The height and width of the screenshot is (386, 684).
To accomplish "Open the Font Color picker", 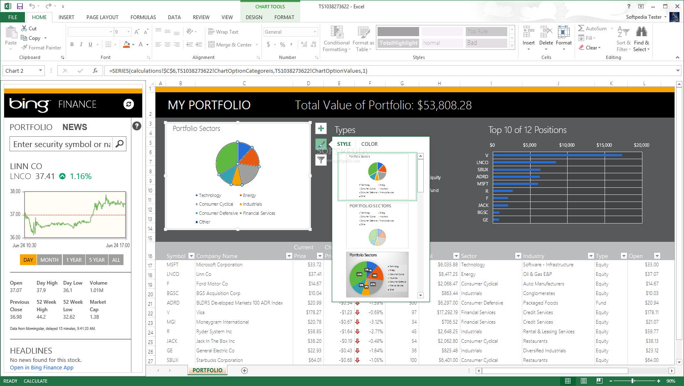I will 141,44.
